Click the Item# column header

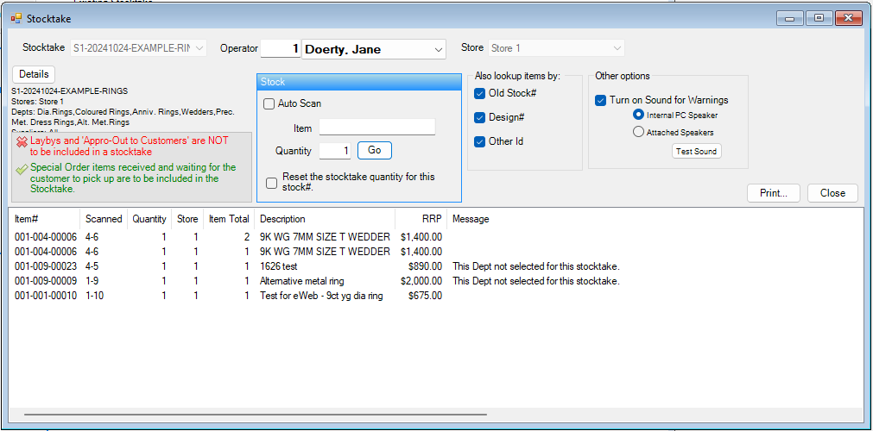(45, 219)
